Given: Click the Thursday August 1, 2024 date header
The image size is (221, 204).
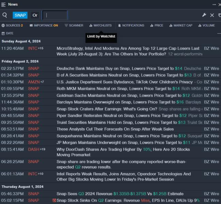Looking at the screenshot, I should click(22, 187).
